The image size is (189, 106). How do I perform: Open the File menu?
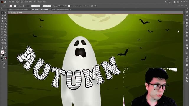pos(10,2)
